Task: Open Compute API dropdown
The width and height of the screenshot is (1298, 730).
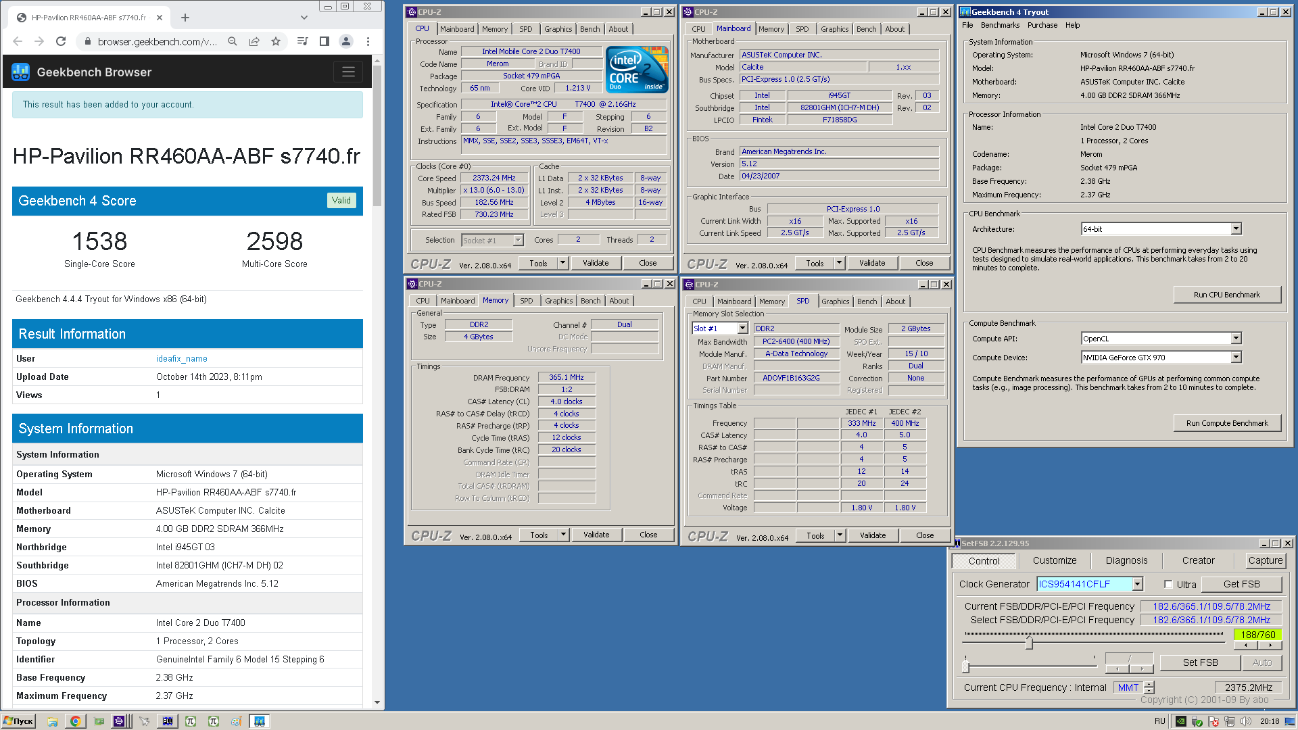Action: (x=1236, y=339)
